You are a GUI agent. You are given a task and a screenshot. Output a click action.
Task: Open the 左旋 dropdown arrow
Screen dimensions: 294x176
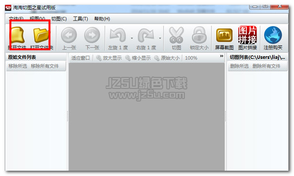point(132,38)
